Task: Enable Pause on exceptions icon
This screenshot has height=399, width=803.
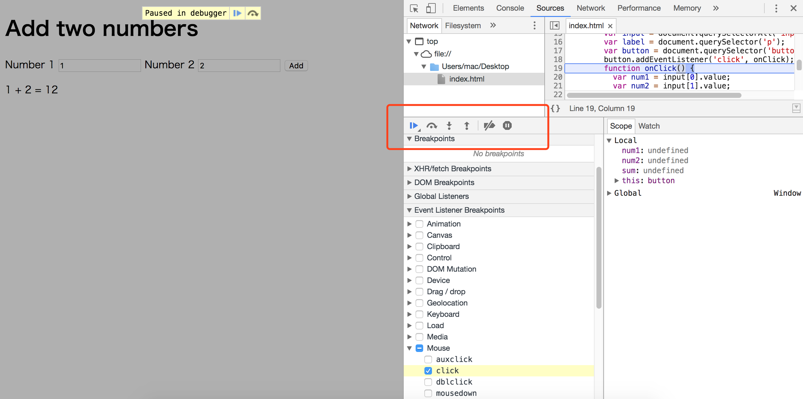Action: tap(507, 126)
